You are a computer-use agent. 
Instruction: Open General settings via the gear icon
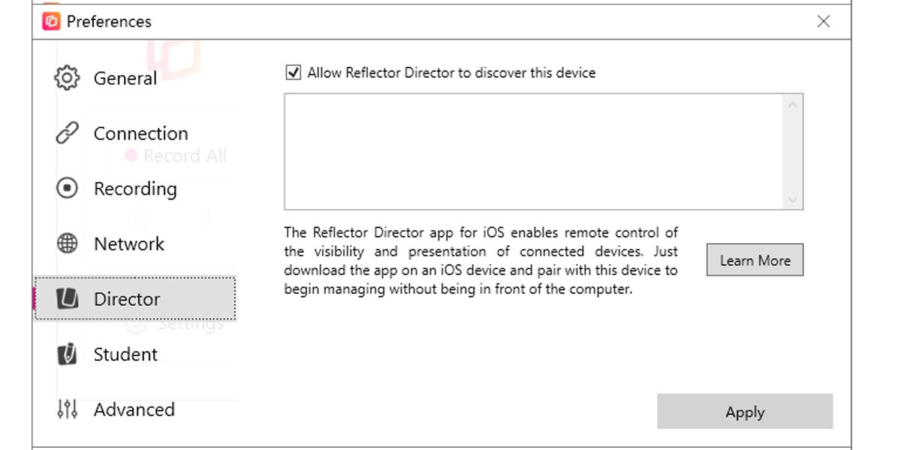tap(67, 77)
